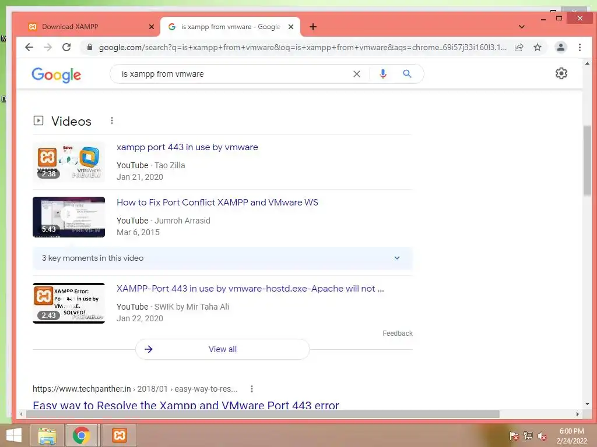Click the techpanther.in URL breadcrumb
The width and height of the screenshot is (597, 447).
click(x=135, y=389)
